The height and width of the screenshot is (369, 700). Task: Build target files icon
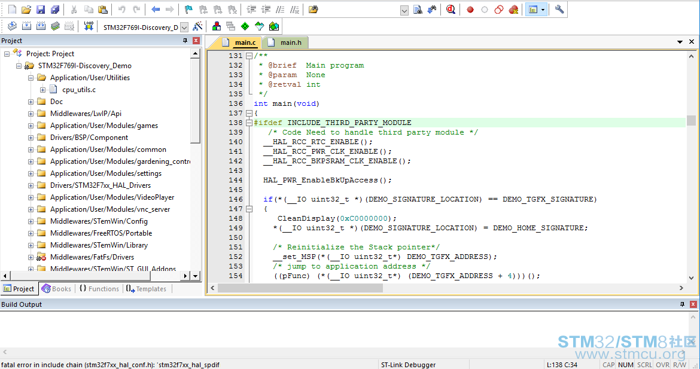tap(27, 26)
